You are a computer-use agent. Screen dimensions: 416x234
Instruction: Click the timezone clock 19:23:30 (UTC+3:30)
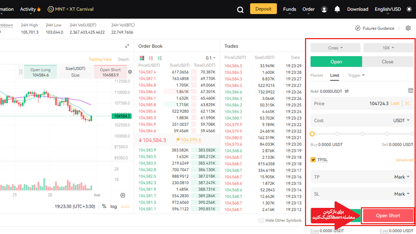pos(75,206)
